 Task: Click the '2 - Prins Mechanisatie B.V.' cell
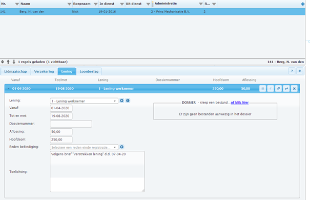[x=170, y=12]
